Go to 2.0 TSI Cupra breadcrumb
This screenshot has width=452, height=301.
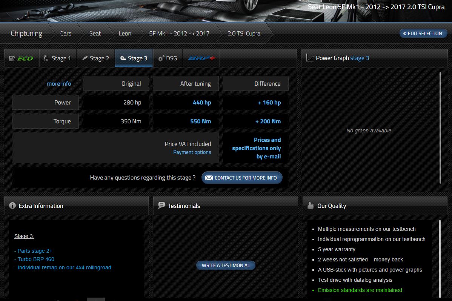click(244, 34)
